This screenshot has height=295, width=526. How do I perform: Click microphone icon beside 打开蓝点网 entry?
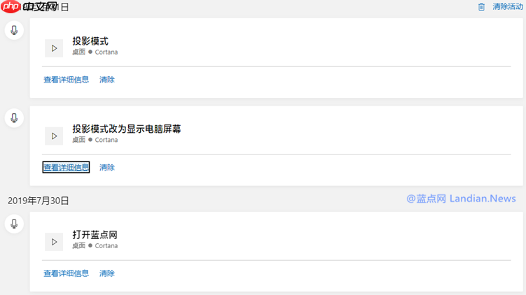[14, 224]
